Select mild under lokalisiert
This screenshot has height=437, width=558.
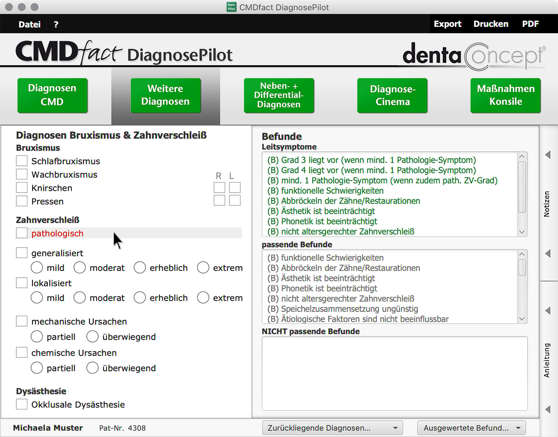pos(37,297)
